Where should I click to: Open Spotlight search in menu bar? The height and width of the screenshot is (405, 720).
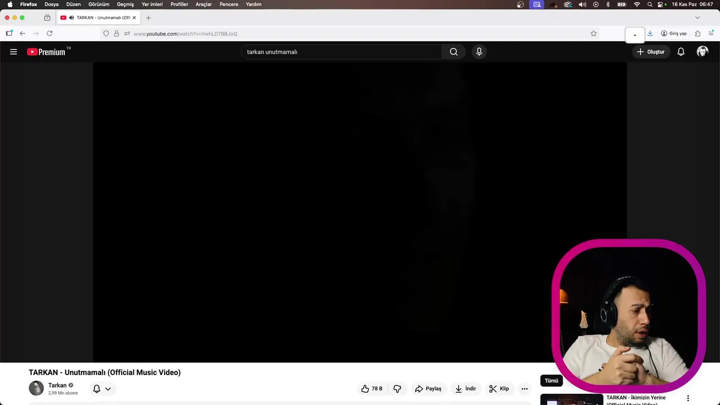pyautogui.click(x=650, y=4)
